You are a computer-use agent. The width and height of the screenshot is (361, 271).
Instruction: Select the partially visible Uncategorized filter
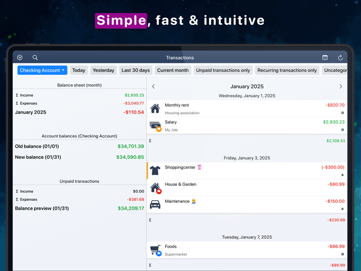pos(335,70)
